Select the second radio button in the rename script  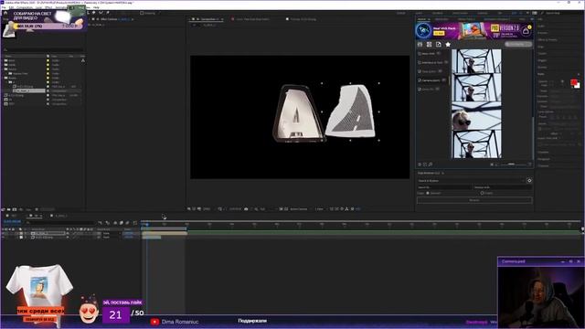point(482,193)
